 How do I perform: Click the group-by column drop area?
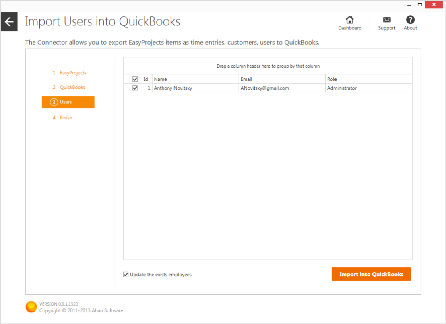tap(268, 66)
